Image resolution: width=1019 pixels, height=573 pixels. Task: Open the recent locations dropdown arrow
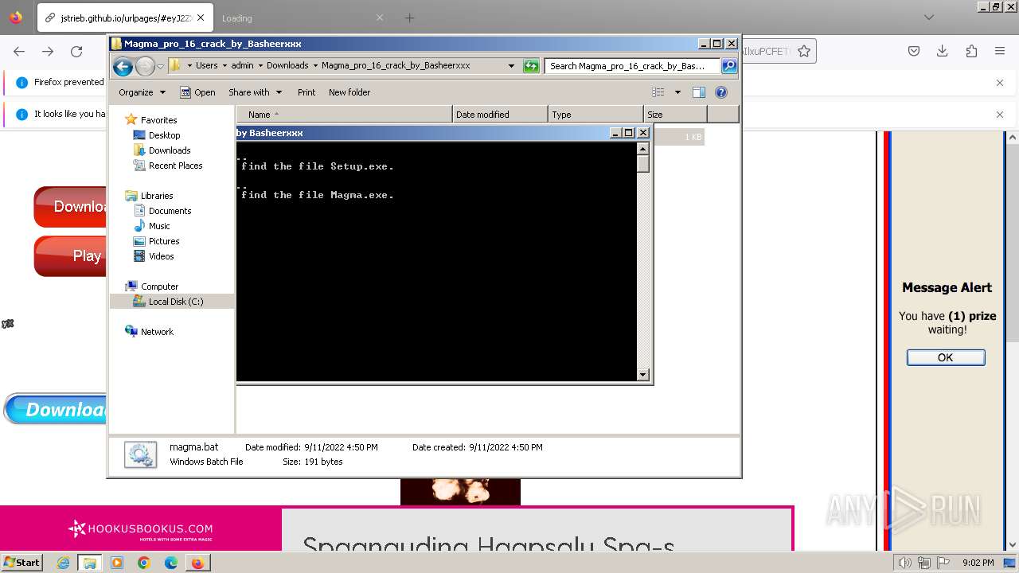coord(160,66)
